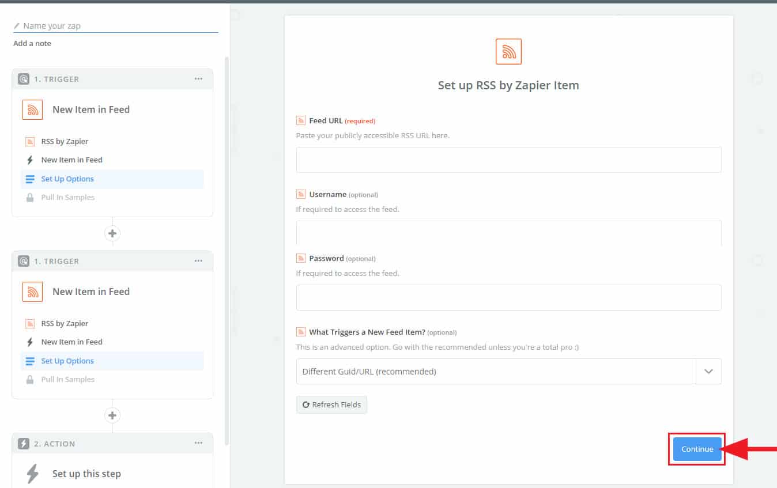Click the lock icon beside Pull In Samples in upper card
The width and height of the screenshot is (777, 488).
tap(30, 197)
